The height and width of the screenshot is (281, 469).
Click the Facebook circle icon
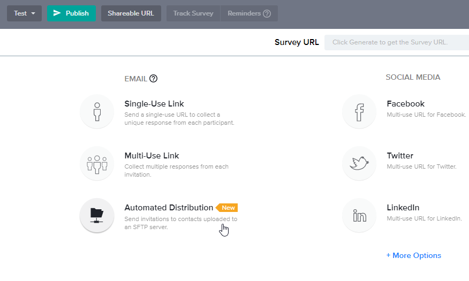click(x=359, y=111)
